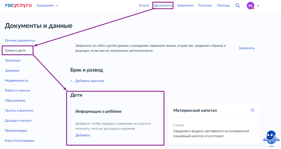The width and height of the screenshot is (281, 149).
Task: Open the Правопорядок section
Action: coord(16,131)
